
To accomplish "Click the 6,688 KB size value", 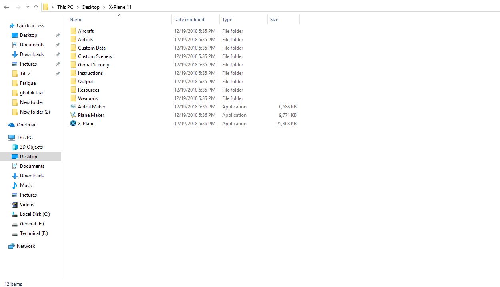I will click(x=287, y=107).
